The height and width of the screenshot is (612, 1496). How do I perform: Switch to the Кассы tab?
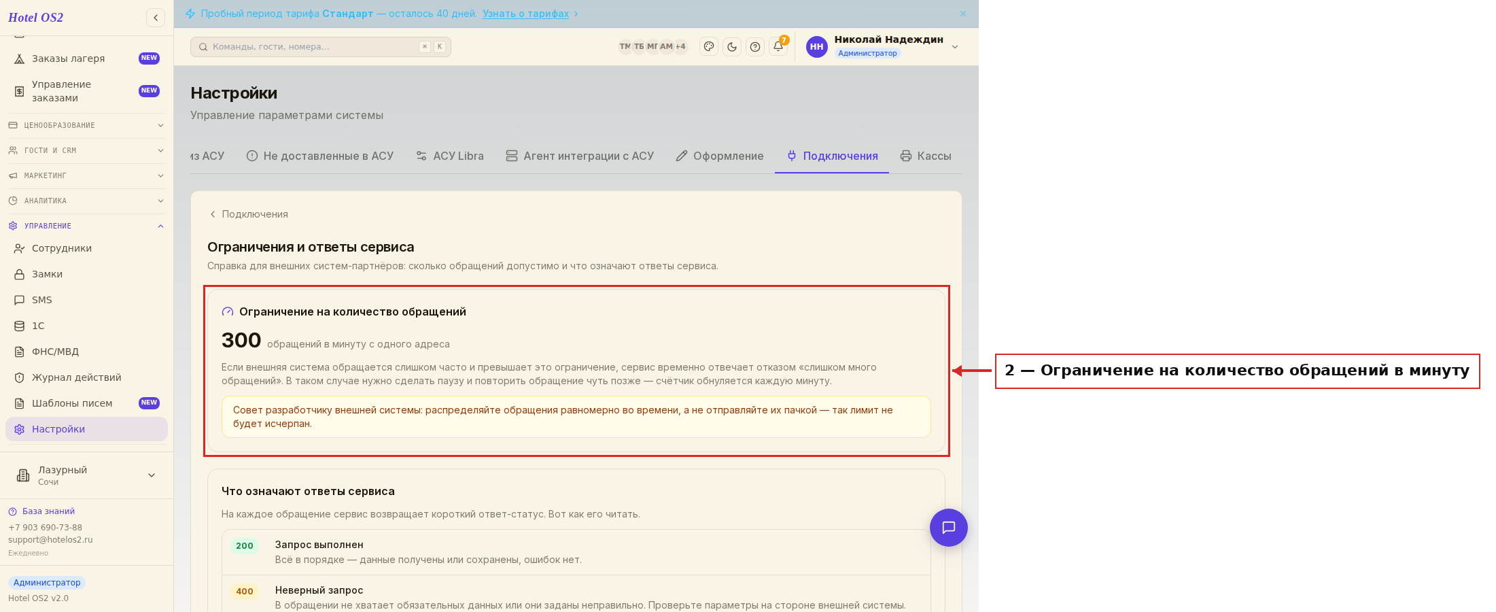[x=926, y=156]
